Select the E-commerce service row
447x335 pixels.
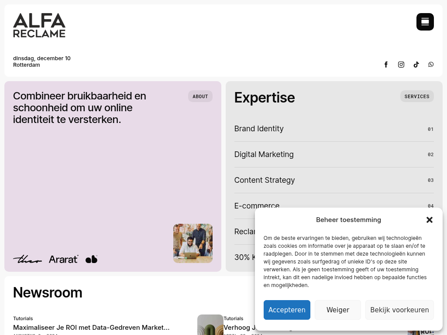(334, 206)
